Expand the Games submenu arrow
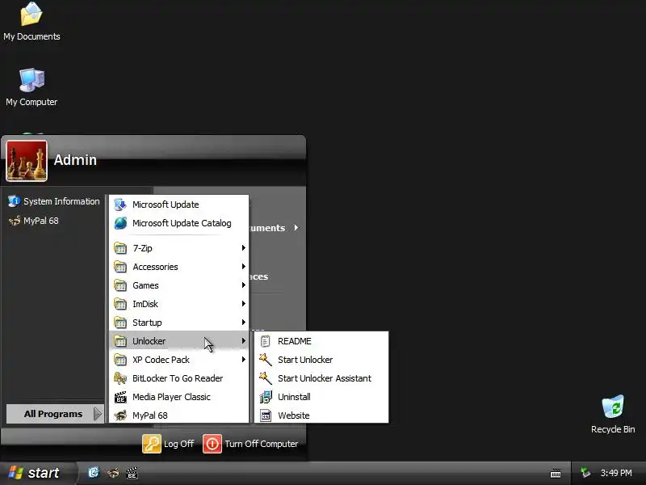The height and width of the screenshot is (485, 646). pyautogui.click(x=243, y=285)
